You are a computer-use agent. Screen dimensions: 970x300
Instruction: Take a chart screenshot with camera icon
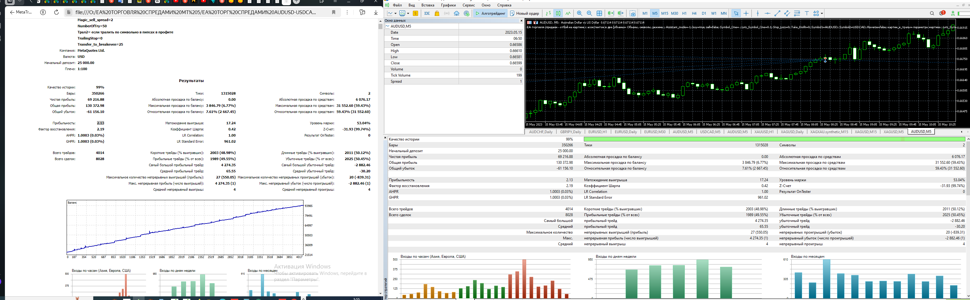coord(633,13)
